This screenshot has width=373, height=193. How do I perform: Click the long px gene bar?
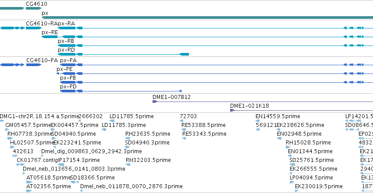pos(207,18)
